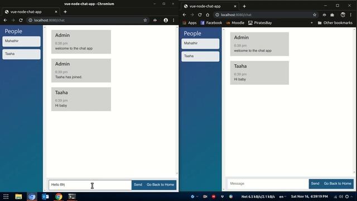Screen dimensions: 357x201
Task: Bookmark page with star in right window
Action: pos(315,15)
